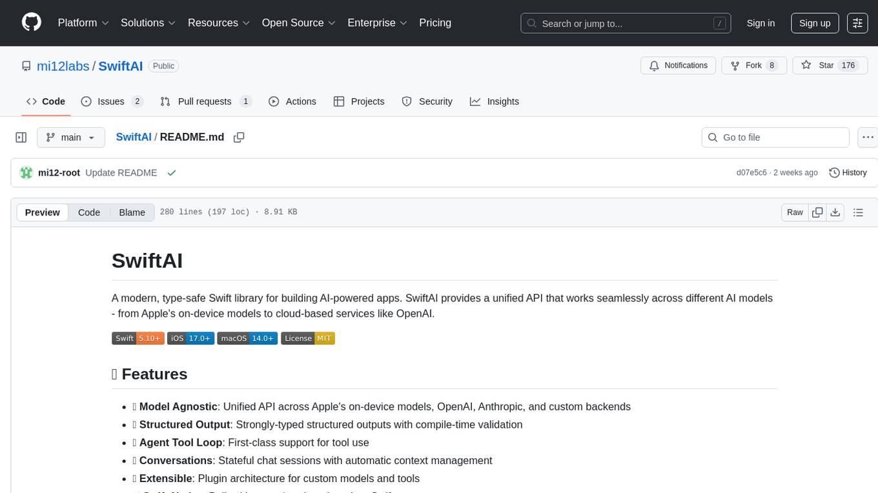
Task: Click the iOS 17.0+ badge
Action: [190, 338]
